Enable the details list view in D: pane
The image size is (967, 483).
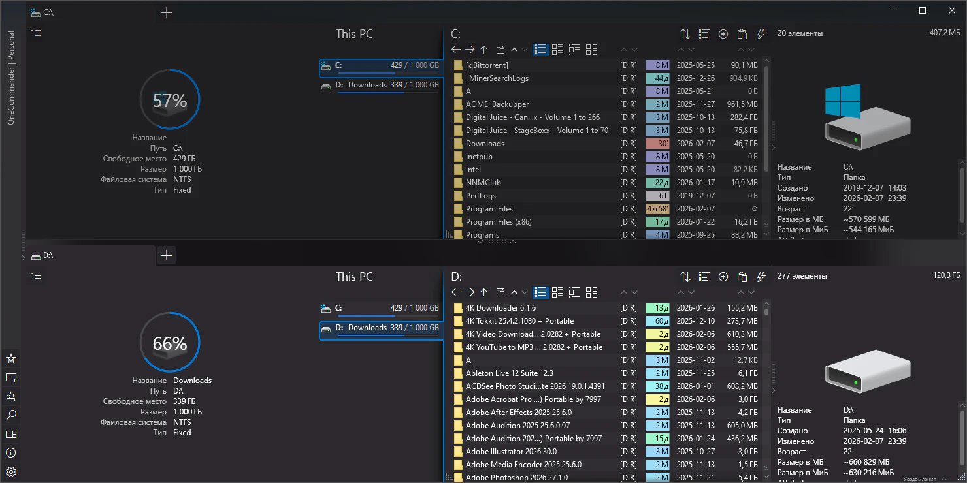[x=541, y=292]
